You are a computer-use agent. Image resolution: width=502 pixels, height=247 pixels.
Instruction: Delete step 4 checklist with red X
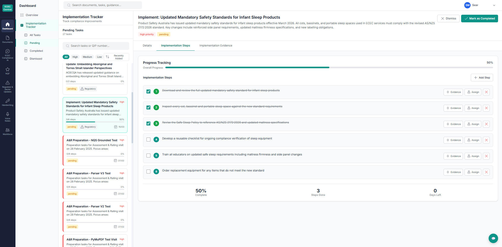click(x=486, y=140)
